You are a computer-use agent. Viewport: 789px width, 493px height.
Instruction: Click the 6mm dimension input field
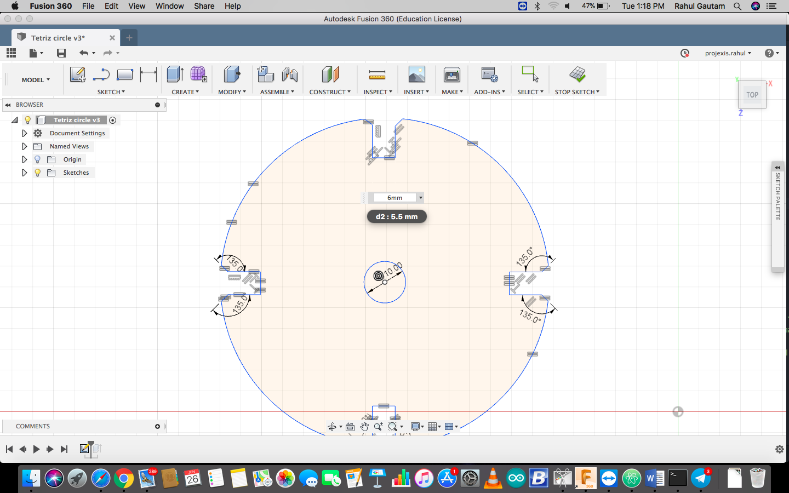[395, 198]
